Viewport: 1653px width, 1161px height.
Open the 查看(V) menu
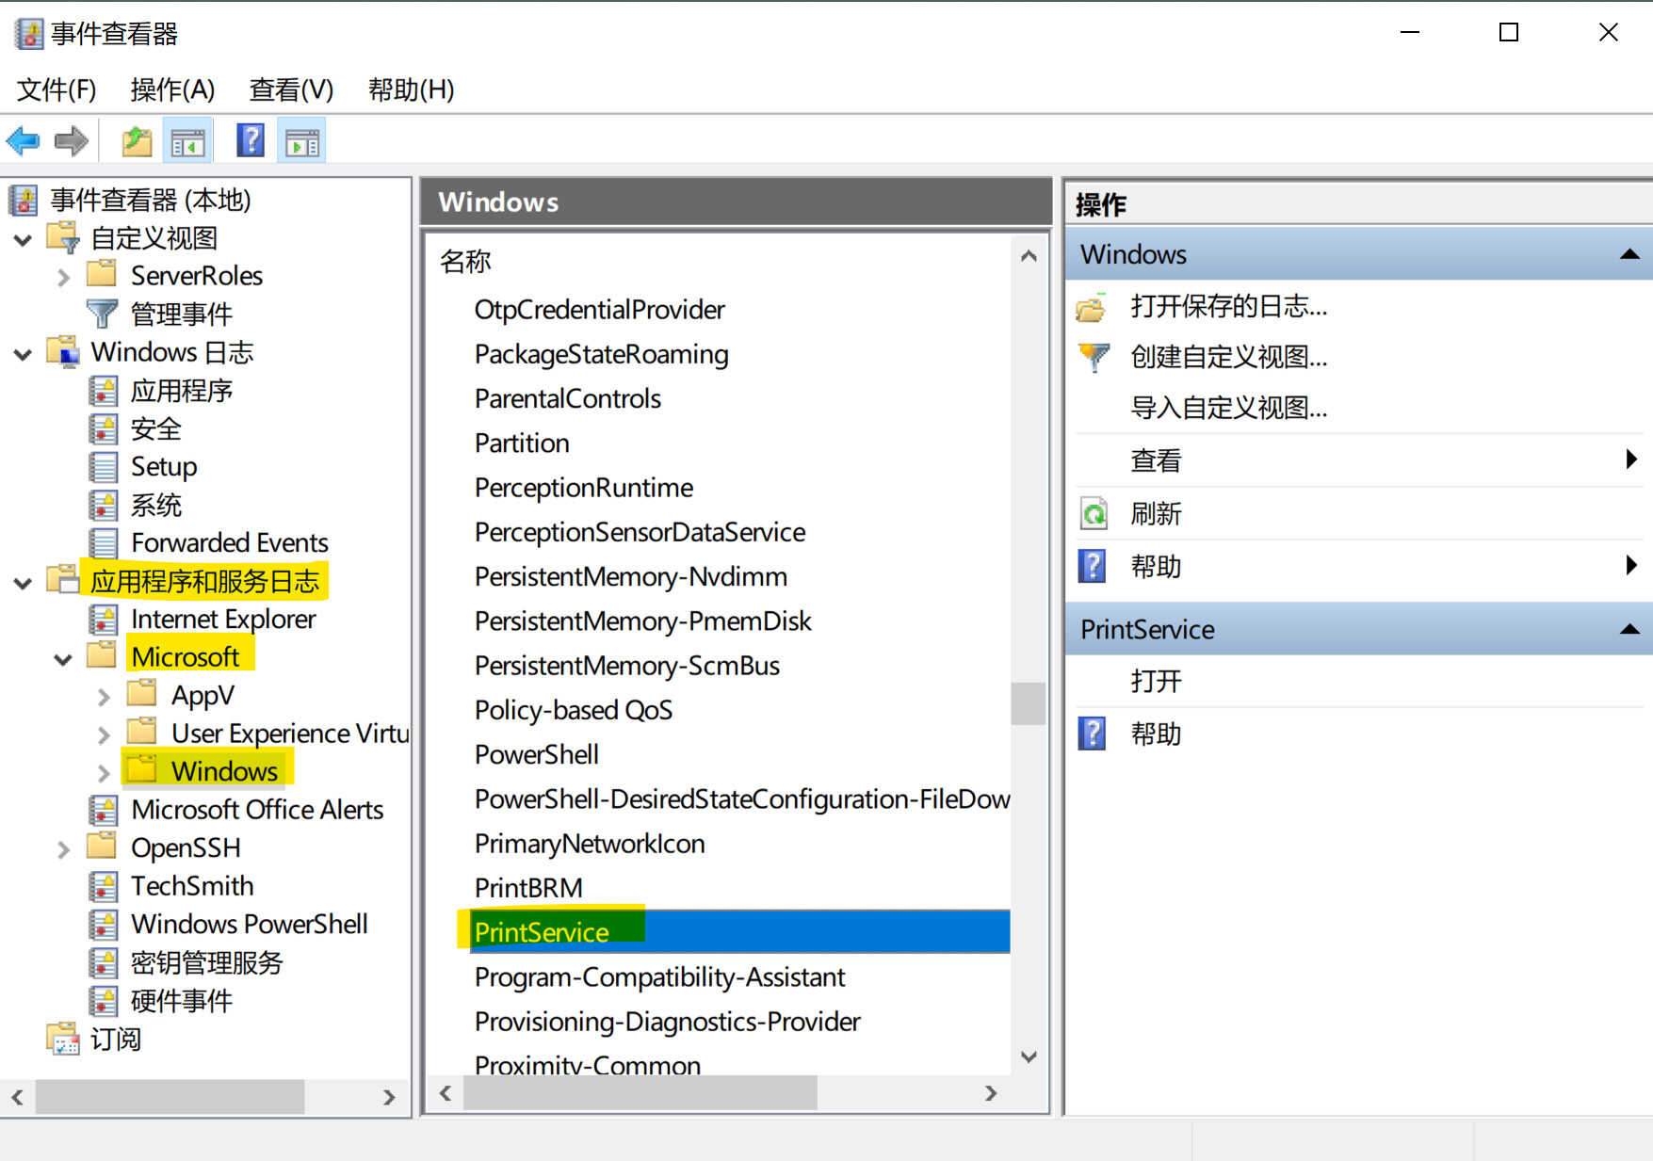pyautogui.click(x=291, y=89)
